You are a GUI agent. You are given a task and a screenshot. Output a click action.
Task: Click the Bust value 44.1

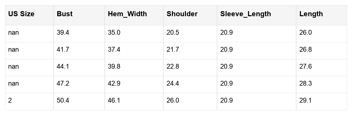63,67
